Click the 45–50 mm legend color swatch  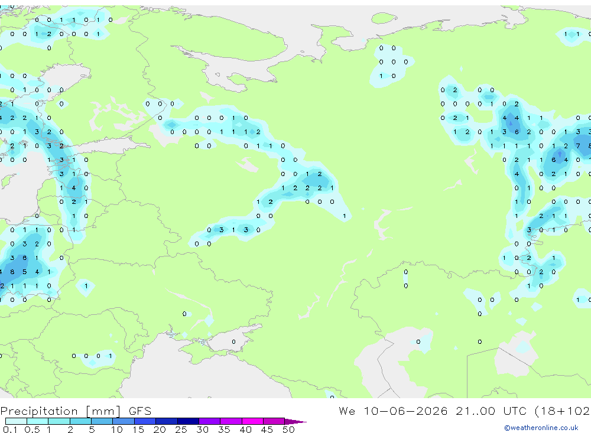(x=274, y=421)
